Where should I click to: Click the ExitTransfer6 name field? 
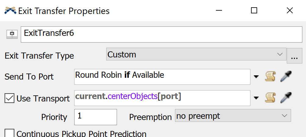click(x=161, y=34)
